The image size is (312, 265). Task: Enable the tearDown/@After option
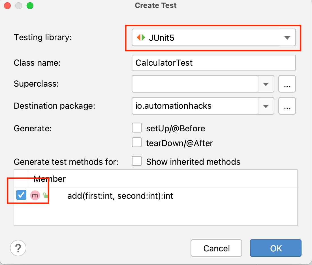[137, 142]
